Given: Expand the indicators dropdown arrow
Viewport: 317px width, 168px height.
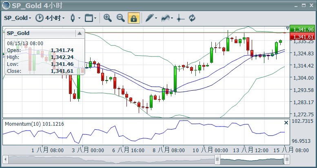Looking at the screenshot, I should tap(172, 18).
